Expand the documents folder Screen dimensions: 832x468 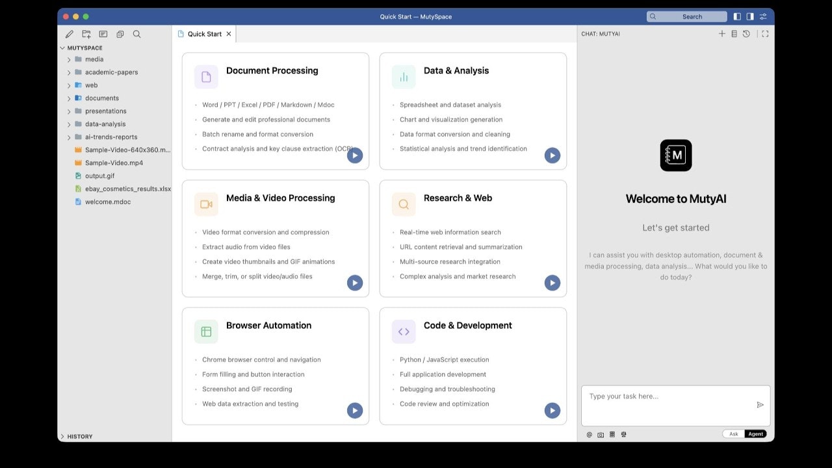point(69,99)
